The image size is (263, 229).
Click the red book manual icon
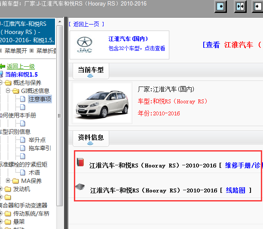(x=80, y=162)
